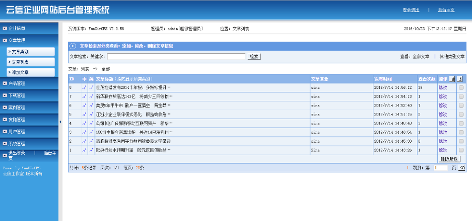Click 退出登录 in the sidebar
Image resolution: width=472 pixels, height=221 pixels.
[x=17, y=153]
